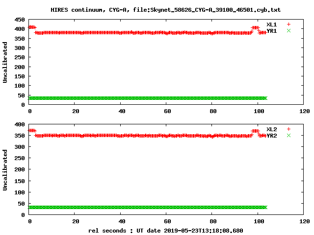Click the 400 y-axis value in the bottom plot

tap(20, 124)
